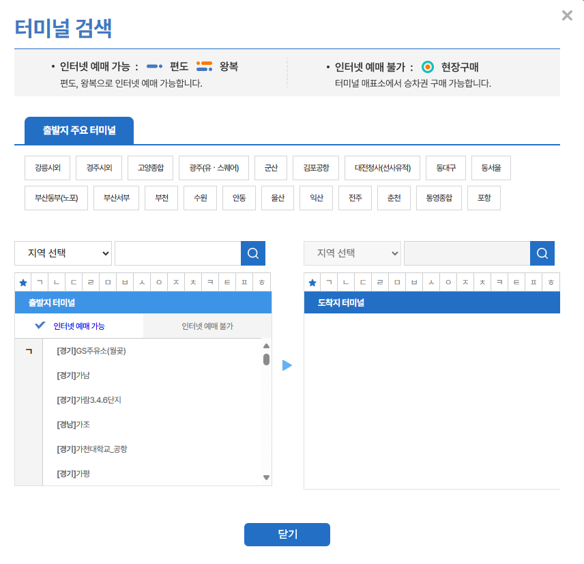Open the departure 지역 선택 dropdown
The height and width of the screenshot is (564, 584).
(x=63, y=253)
